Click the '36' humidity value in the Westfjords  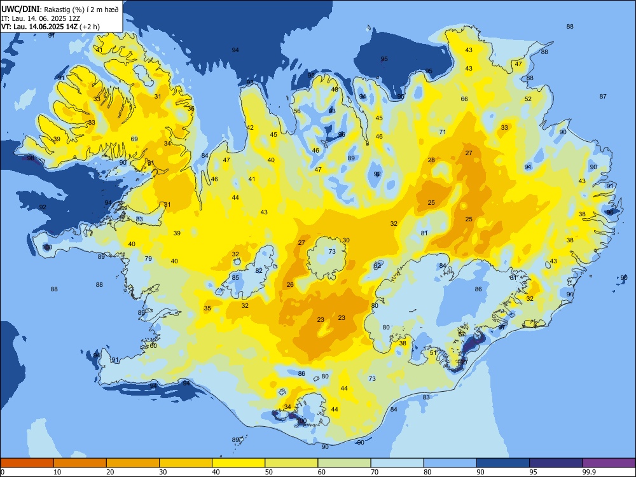191,108
